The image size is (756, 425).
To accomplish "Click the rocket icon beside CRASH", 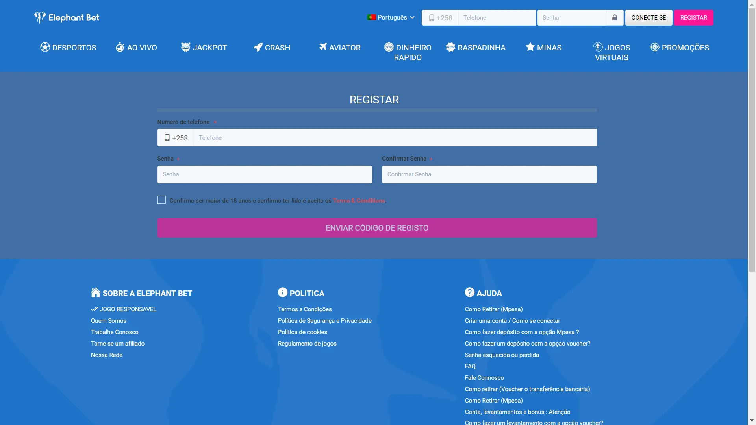I will coord(258,47).
